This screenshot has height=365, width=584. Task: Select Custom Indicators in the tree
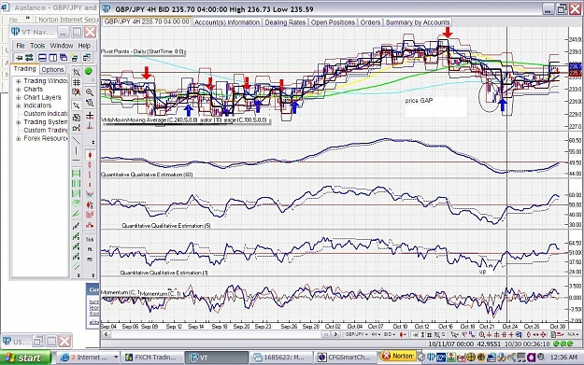(46, 114)
